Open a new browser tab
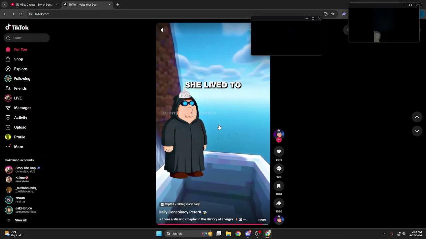Image resolution: width=426 pixels, height=239 pixels. 117,5
